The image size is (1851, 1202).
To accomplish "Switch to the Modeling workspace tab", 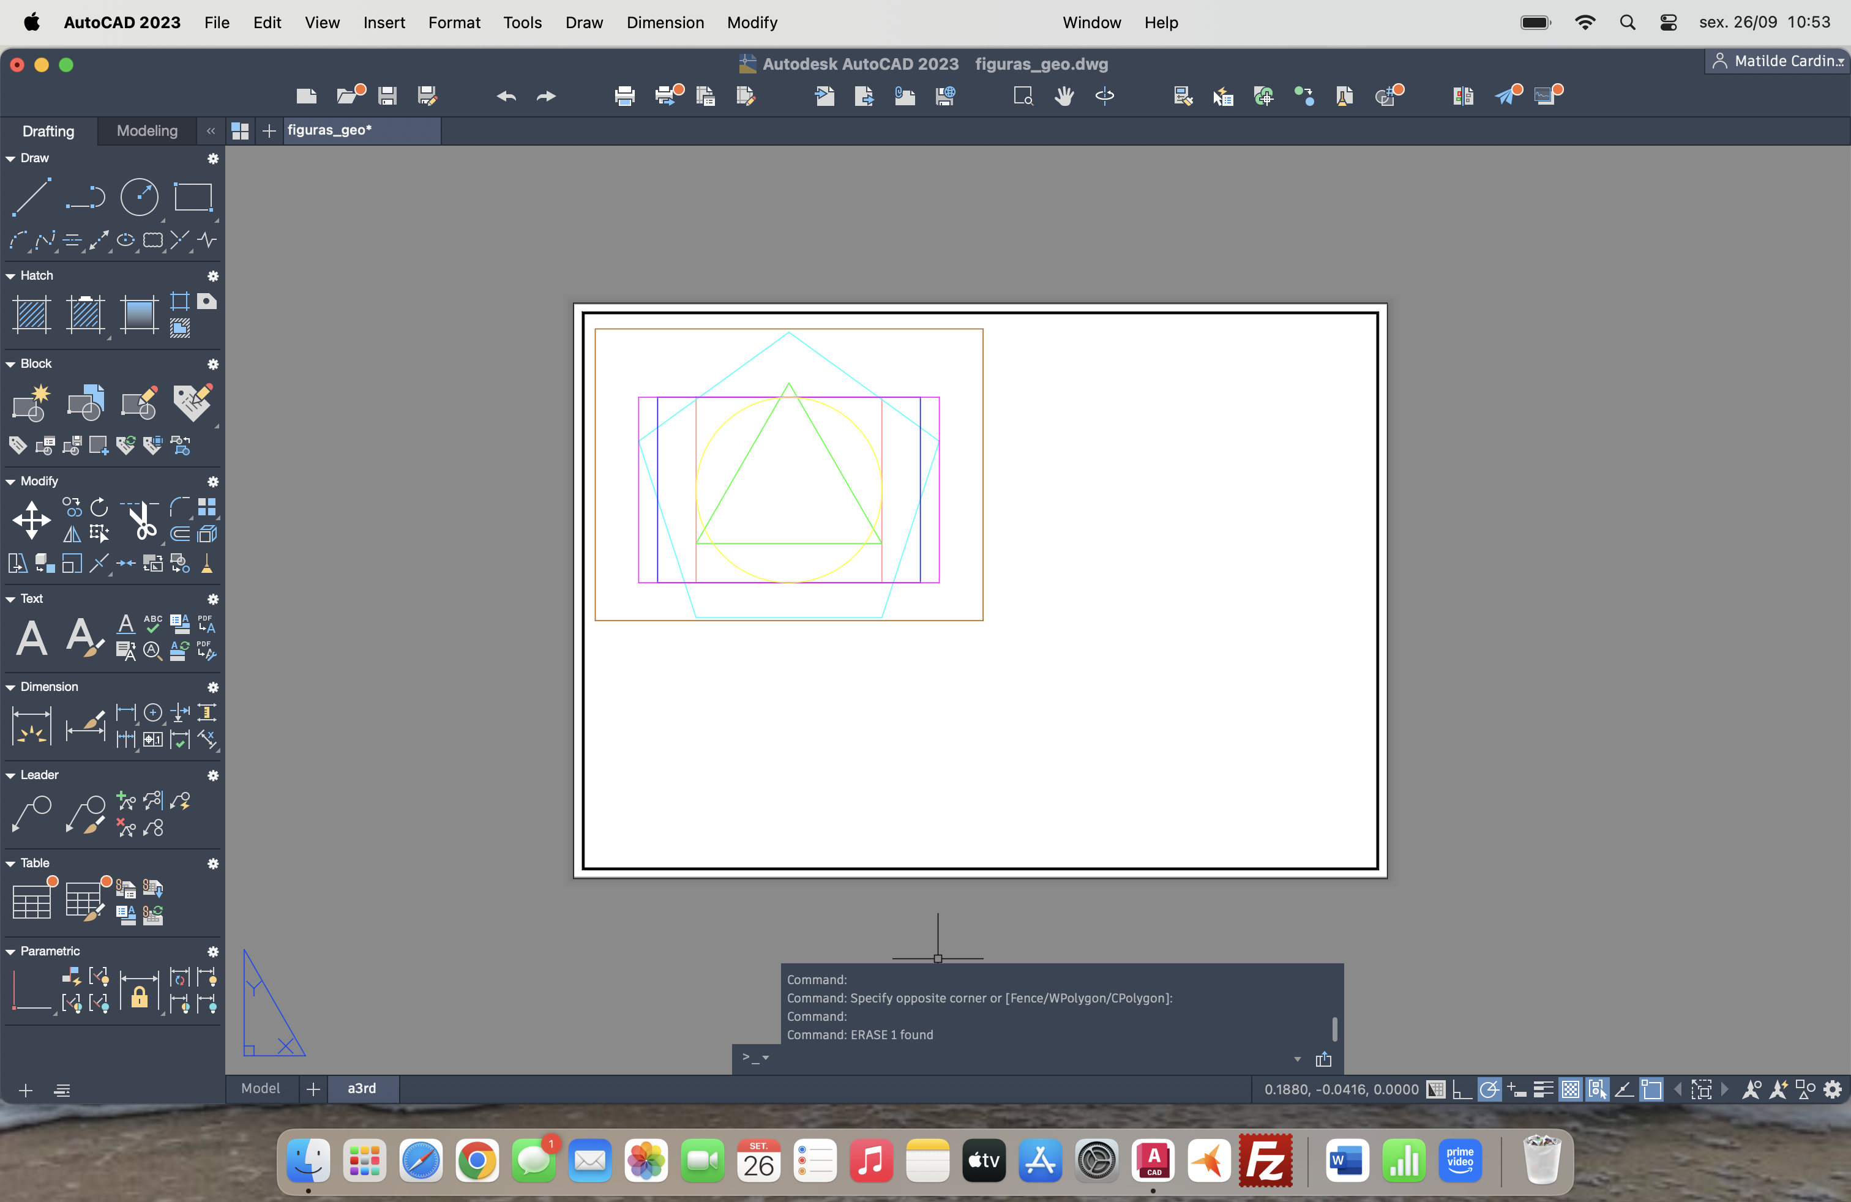I will point(147,130).
